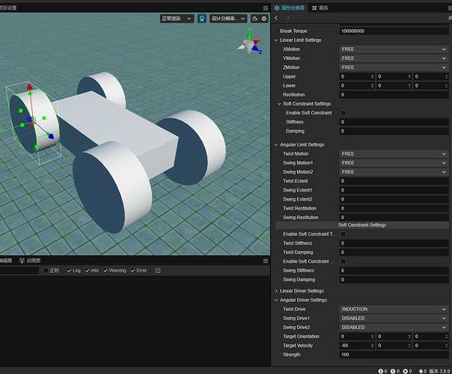This screenshot has width=452, height=374.
Task: Toggle the Error filter checkbox
Action: click(x=133, y=271)
